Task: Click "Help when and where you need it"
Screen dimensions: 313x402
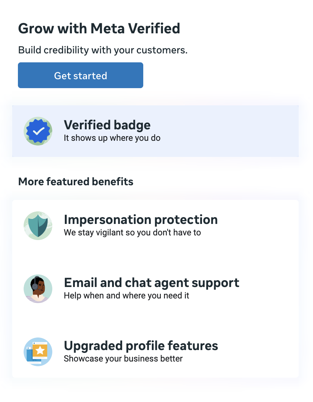Action: (126, 296)
